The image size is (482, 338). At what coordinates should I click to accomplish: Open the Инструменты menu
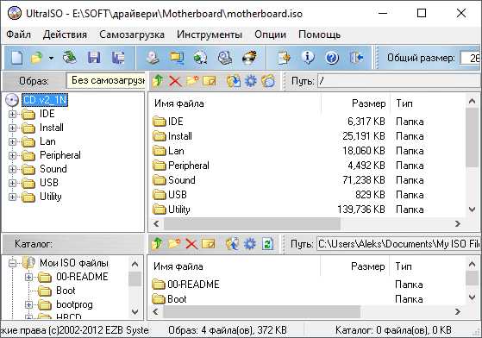210,34
